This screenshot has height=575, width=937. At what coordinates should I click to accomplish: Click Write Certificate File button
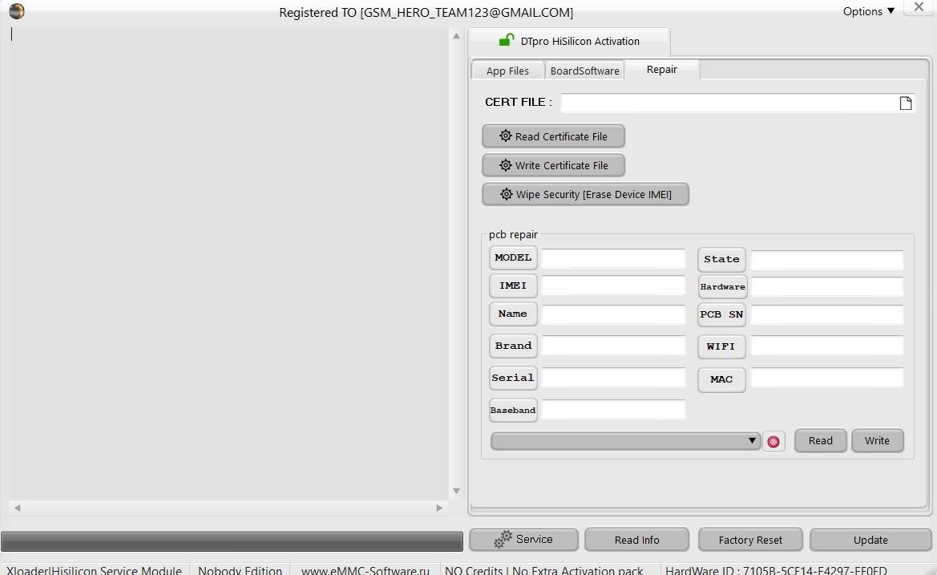click(553, 165)
